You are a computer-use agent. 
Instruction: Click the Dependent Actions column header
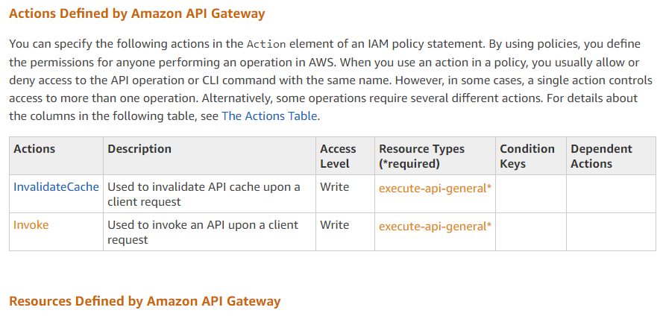point(601,156)
